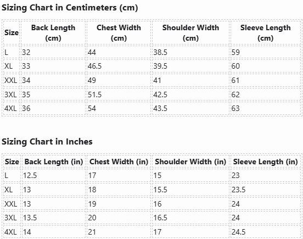Click the 16.5 shoulder width cell
This screenshot has width=303, height=239.
point(190,218)
